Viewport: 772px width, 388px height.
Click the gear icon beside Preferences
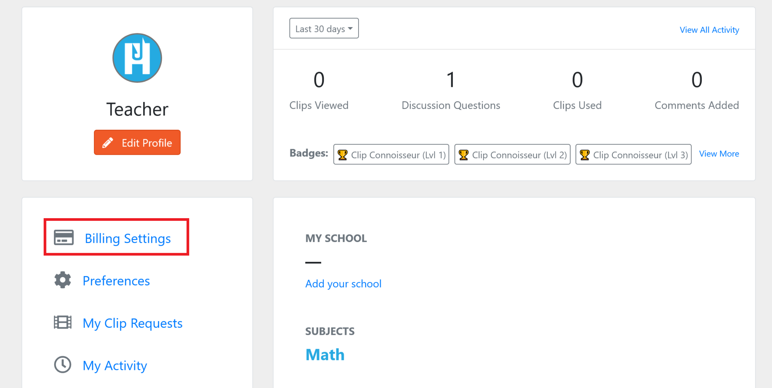pos(63,280)
